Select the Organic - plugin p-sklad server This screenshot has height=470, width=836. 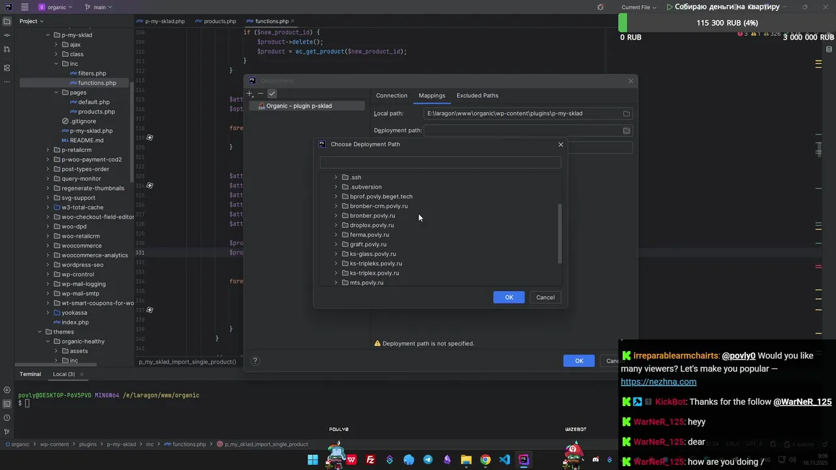point(306,106)
